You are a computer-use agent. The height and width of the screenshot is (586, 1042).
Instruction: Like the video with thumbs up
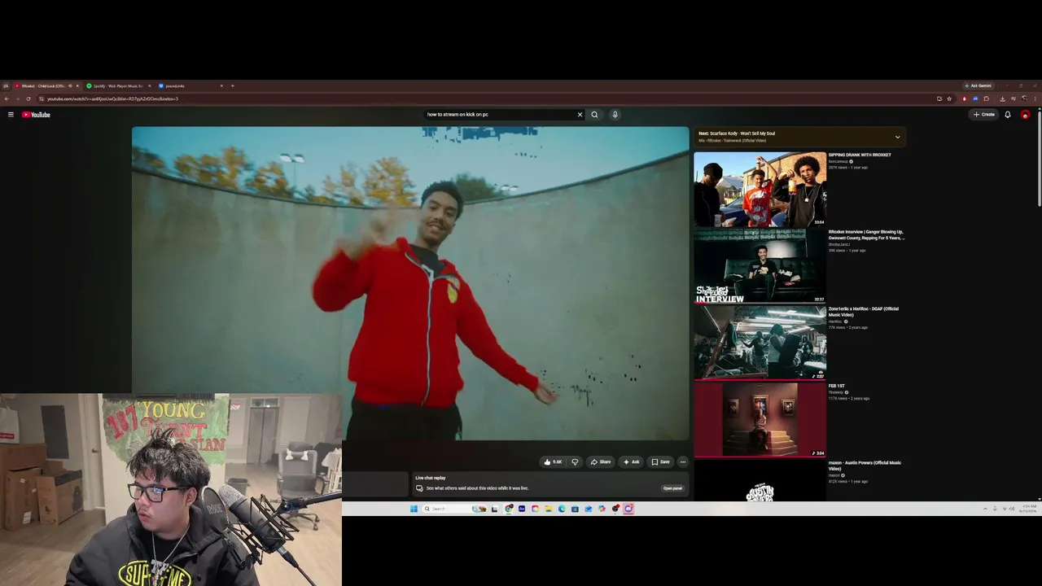click(x=554, y=462)
